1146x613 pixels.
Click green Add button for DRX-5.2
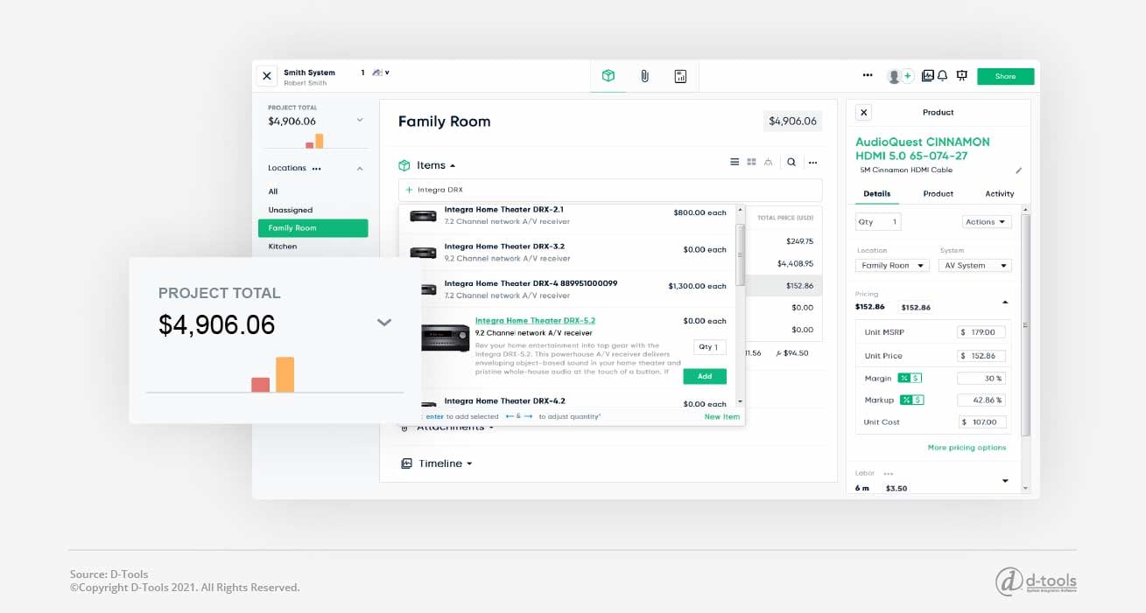[x=705, y=376]
